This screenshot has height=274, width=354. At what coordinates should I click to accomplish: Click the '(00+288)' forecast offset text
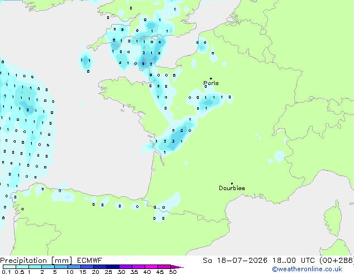pyautogui.click(x=337, y=261)
